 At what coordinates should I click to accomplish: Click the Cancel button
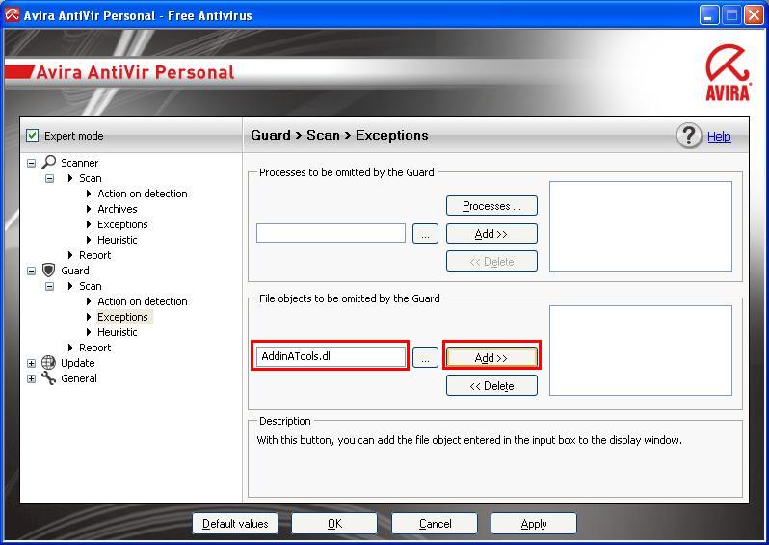click(435, 524)
